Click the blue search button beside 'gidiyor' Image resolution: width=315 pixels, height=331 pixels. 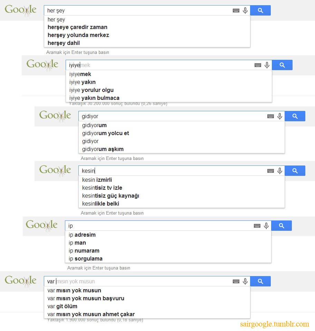295,116
